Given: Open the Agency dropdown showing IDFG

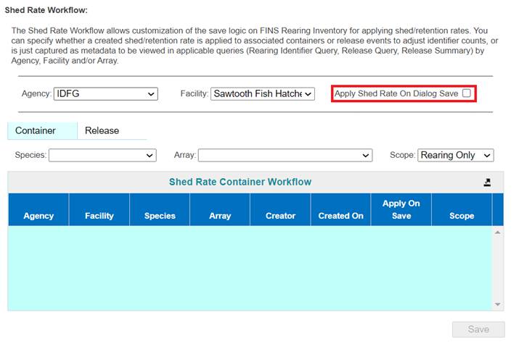Looking at the screenshot, I should (105, 94).
